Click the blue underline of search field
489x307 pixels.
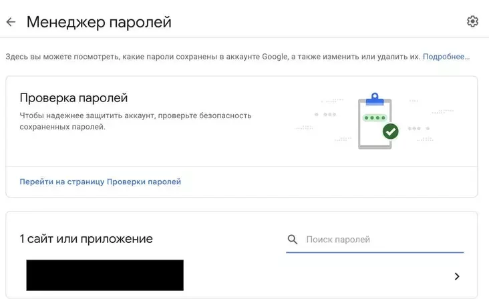click(375, 252)
